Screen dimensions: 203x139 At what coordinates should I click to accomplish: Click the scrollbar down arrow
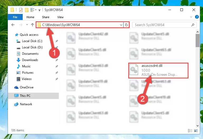[x=197, y=126]
